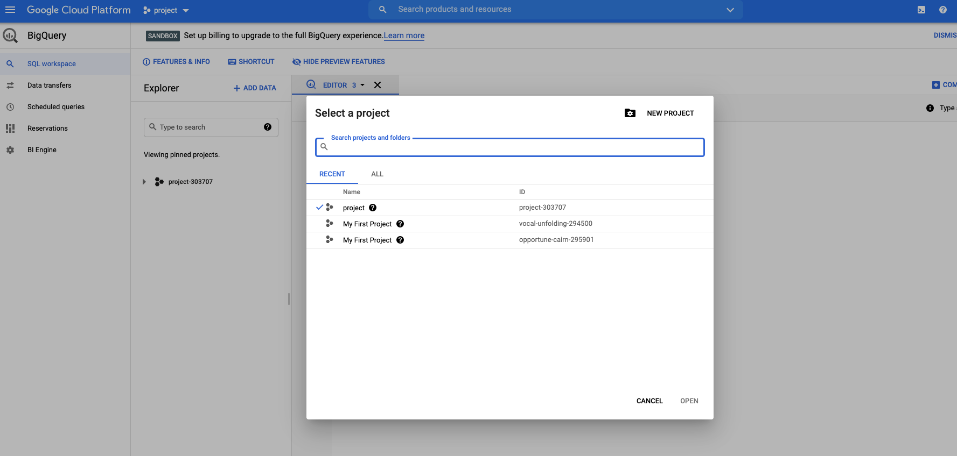
Task: Dismiss the sandbox billing banner
Action: 945,35
